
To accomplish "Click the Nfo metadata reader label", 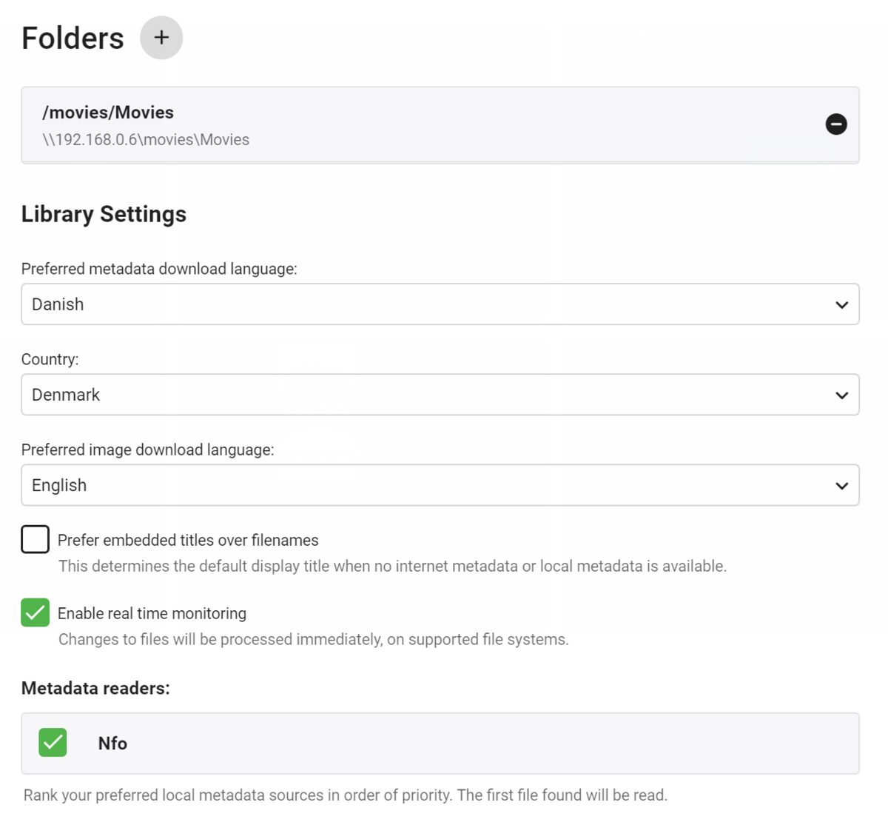I will pyautogui.click(x=112, y=744).
